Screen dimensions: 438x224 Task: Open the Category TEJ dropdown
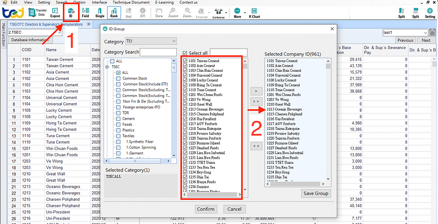point(151,41)
